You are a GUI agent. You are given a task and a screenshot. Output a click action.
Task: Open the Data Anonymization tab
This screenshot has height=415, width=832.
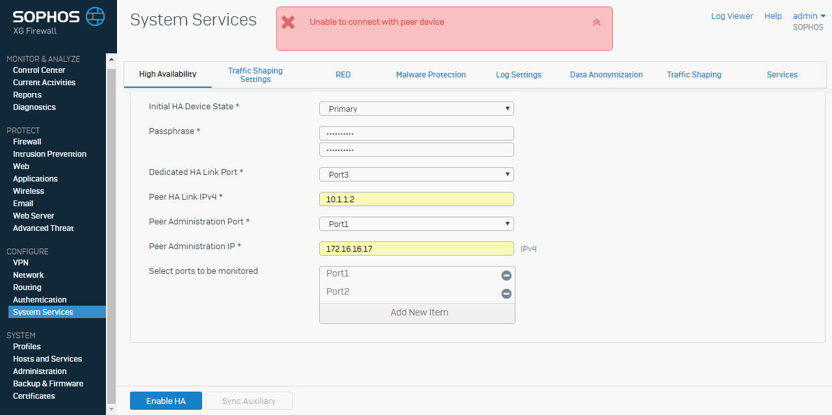coord(606,75)
